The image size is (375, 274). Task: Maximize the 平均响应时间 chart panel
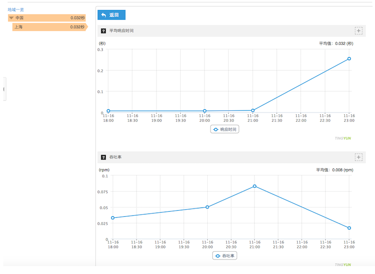pos(358,31)
